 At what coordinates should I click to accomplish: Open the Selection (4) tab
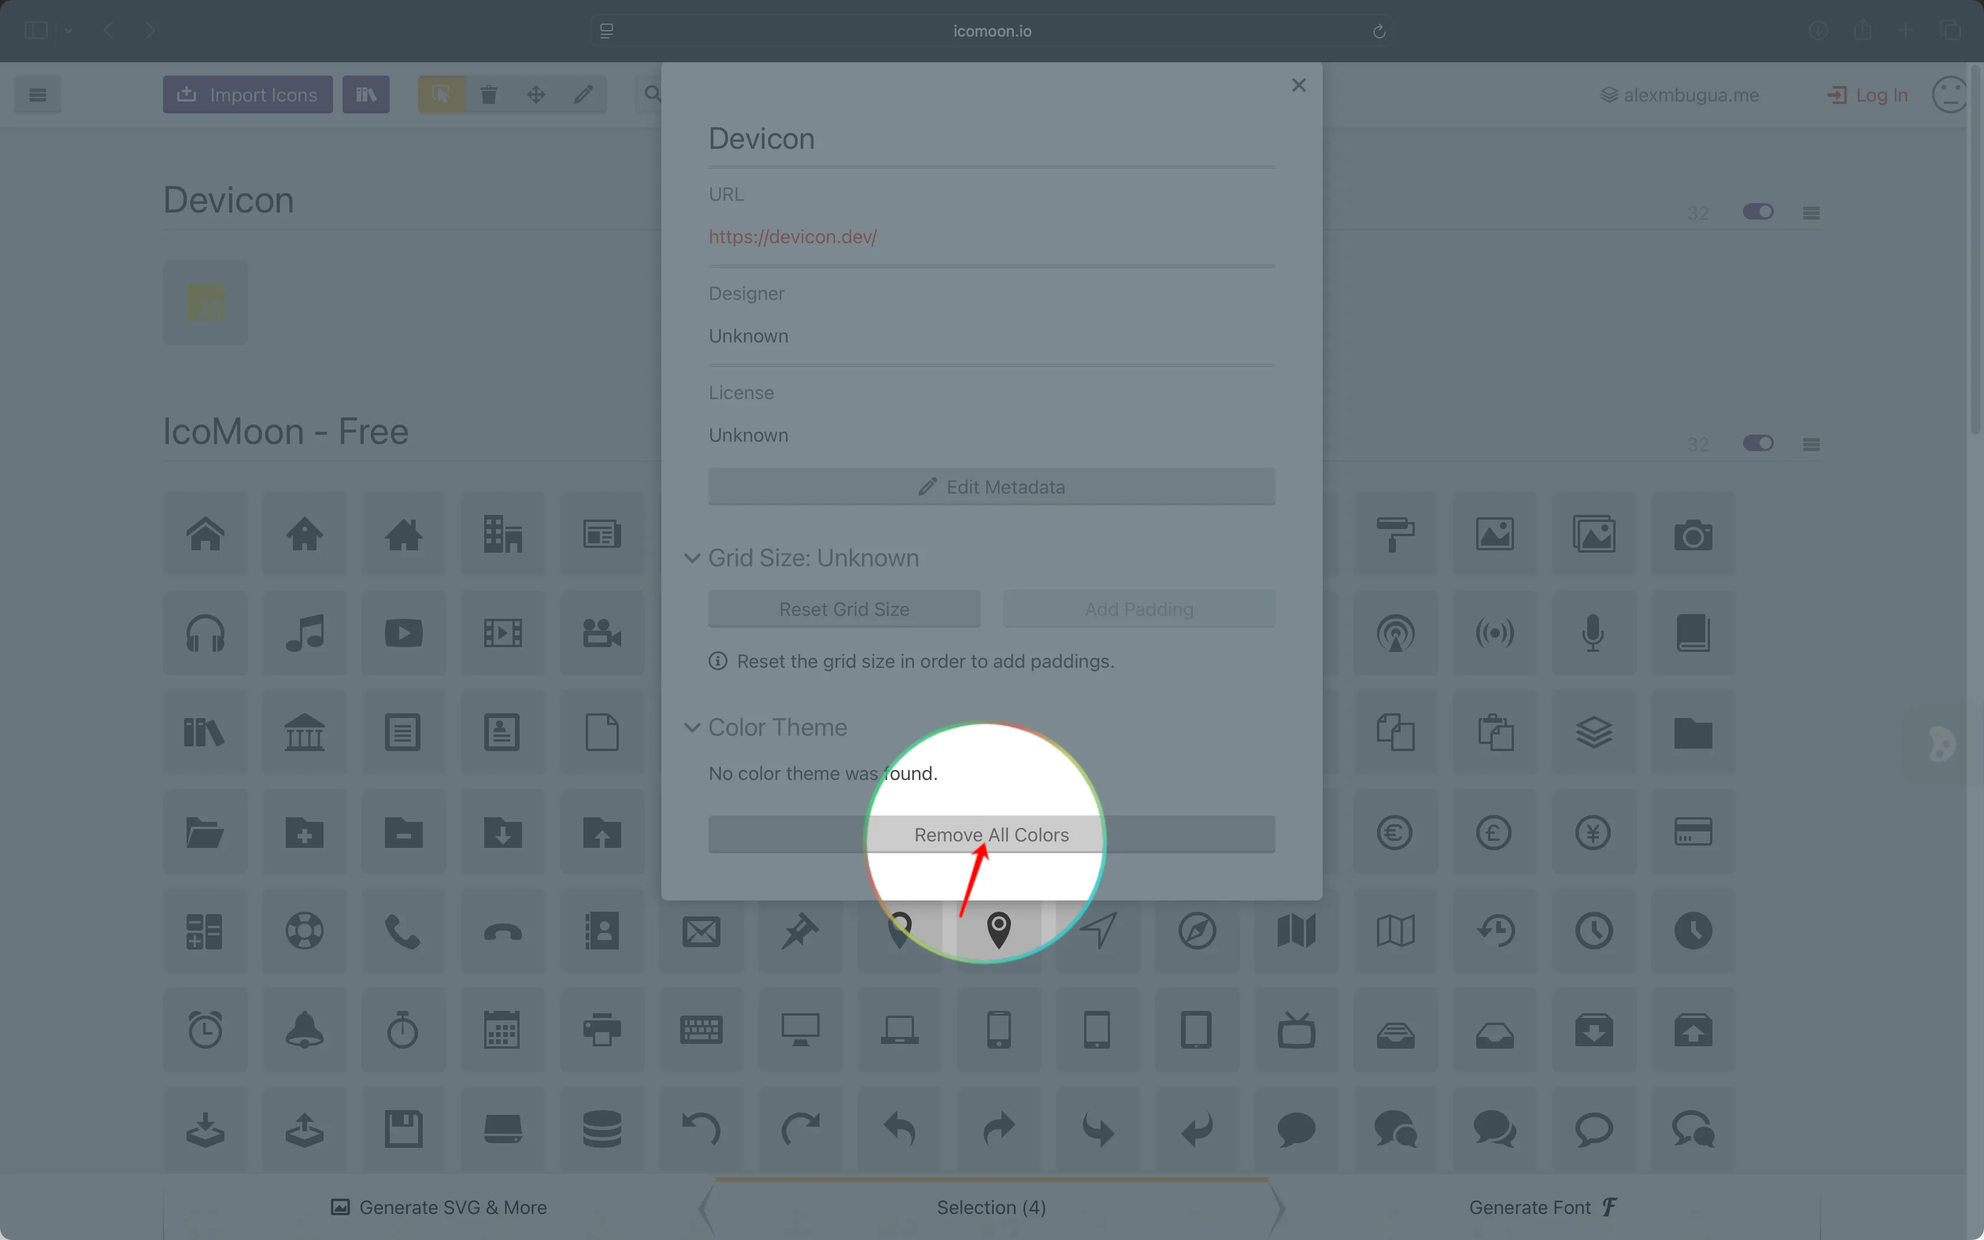[991, 1207]
